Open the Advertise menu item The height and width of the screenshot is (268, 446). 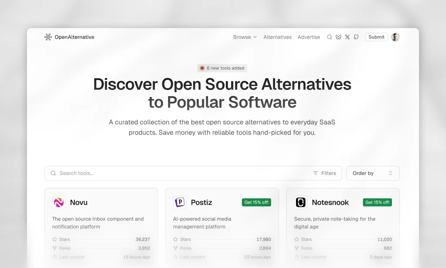[309, 37]
